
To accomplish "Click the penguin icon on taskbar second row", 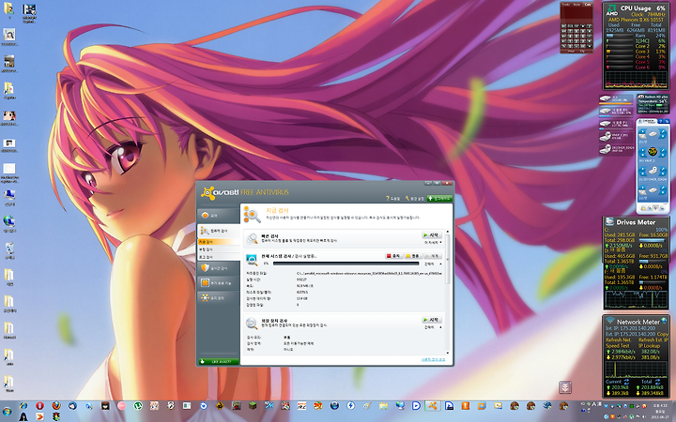I will coord(23,416).
